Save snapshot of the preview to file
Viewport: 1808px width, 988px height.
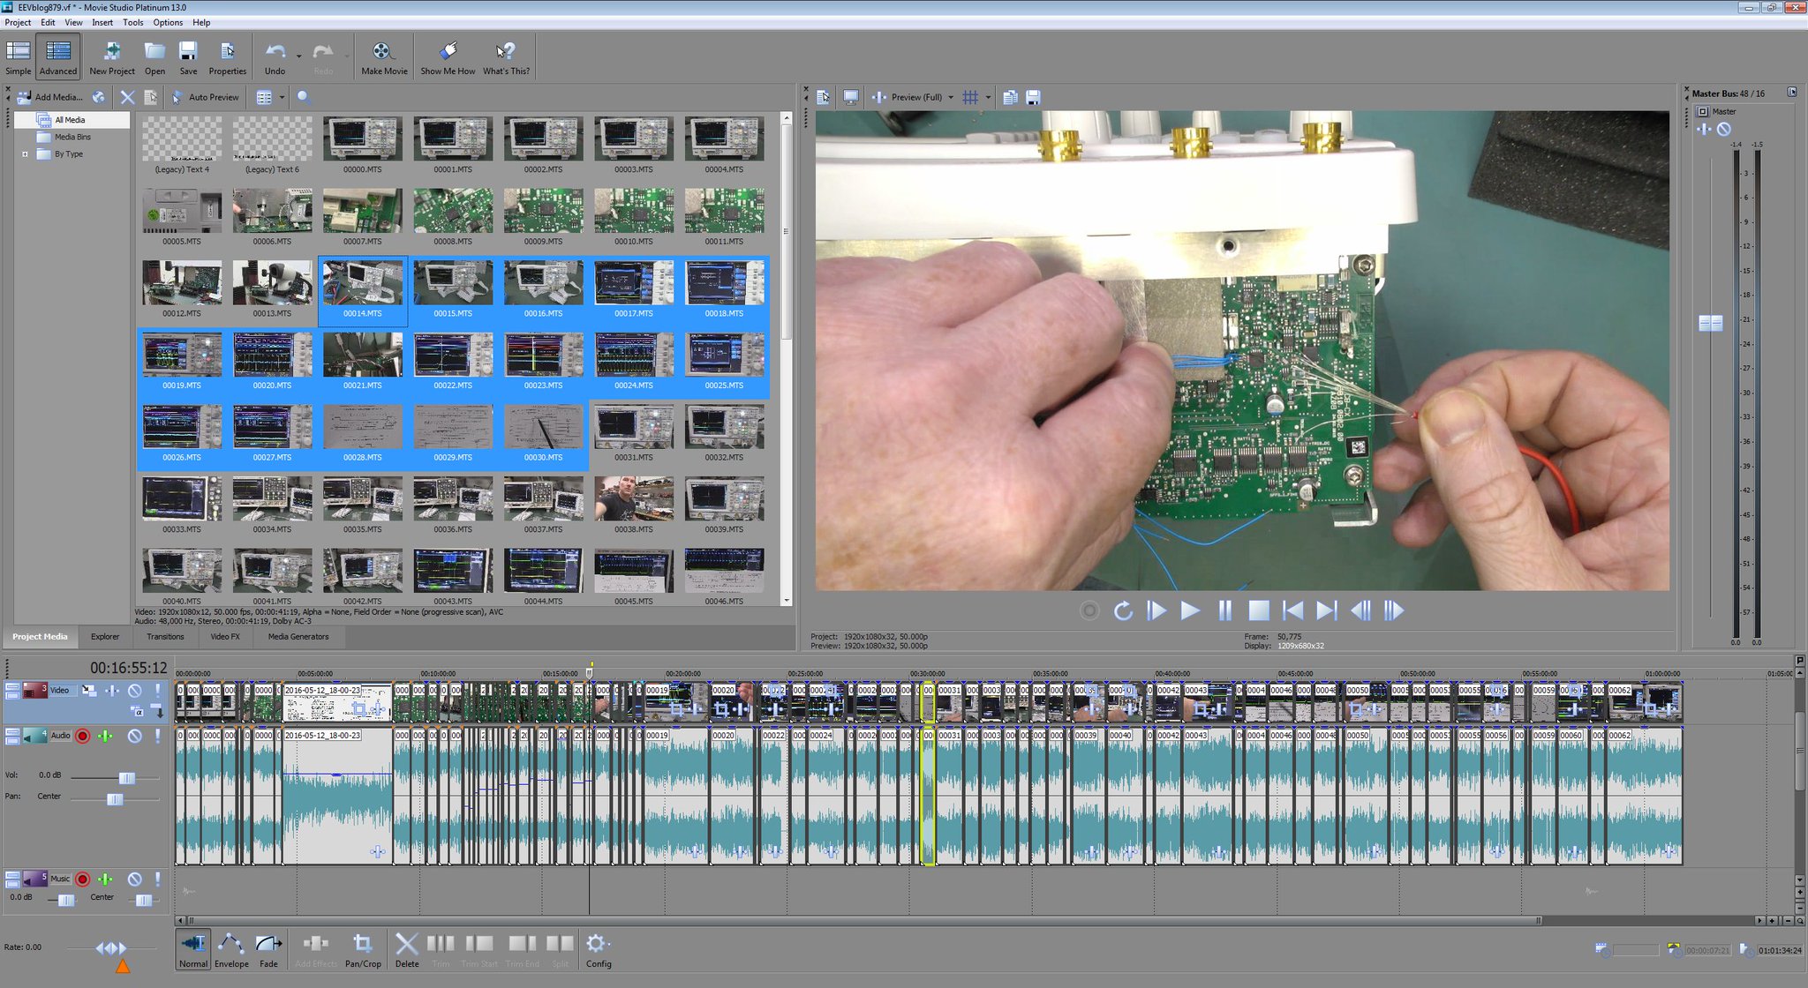pyautogui.click(x=1033, y=97)
